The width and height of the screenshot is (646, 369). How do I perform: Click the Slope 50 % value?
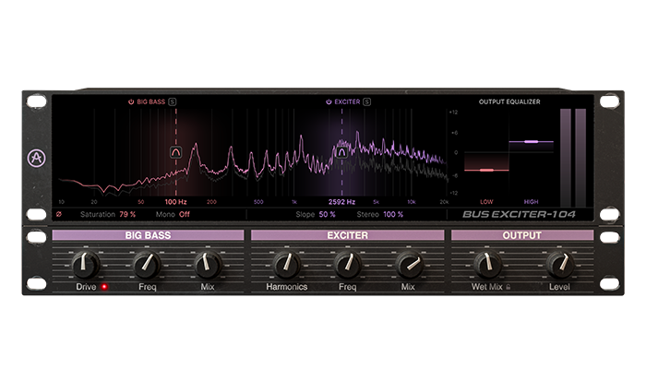click(327, 214)
